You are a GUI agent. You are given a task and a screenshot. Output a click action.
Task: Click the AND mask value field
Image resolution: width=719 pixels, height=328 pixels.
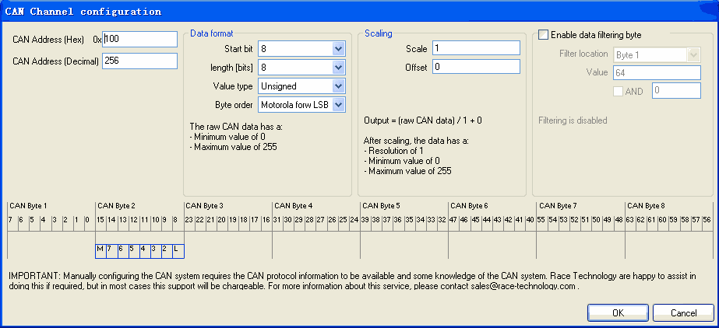676,91
